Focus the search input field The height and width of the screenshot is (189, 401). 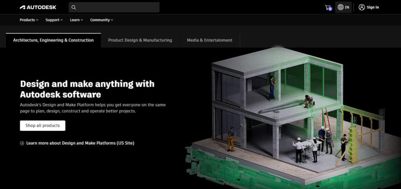point(114,7)
